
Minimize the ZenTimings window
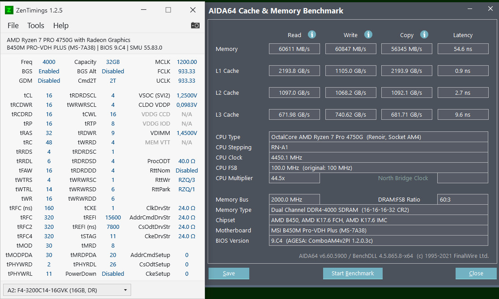point(144,10)
